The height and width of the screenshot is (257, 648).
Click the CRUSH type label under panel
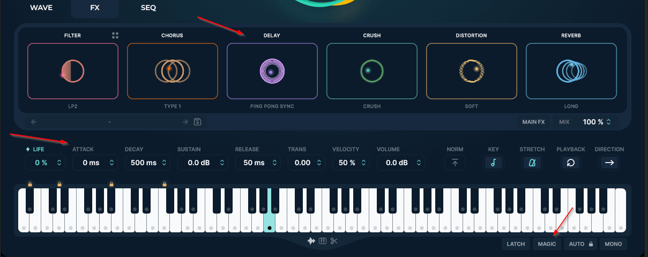click(x=372, y=106)
